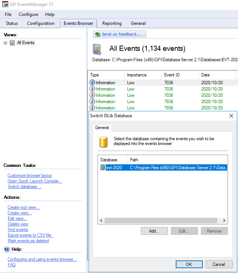This screenshot has height=273, width=238.
Task: Sort events by Event ID column header
Action: (x=180, y=75)
